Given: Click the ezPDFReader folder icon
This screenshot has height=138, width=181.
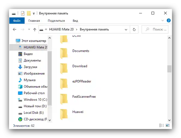Looking at the screenshot, I should point(64,84).
